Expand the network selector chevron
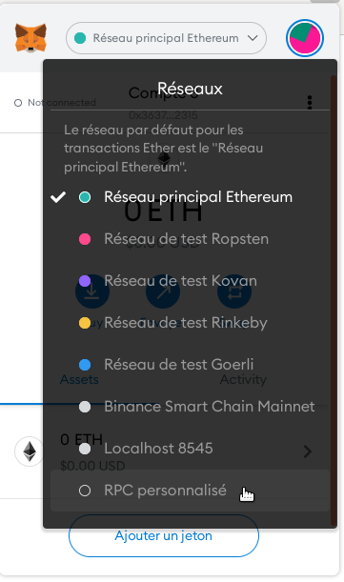 point(253,38)
